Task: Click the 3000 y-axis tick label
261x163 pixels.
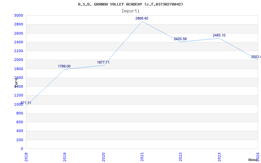Action: point(19,15)
